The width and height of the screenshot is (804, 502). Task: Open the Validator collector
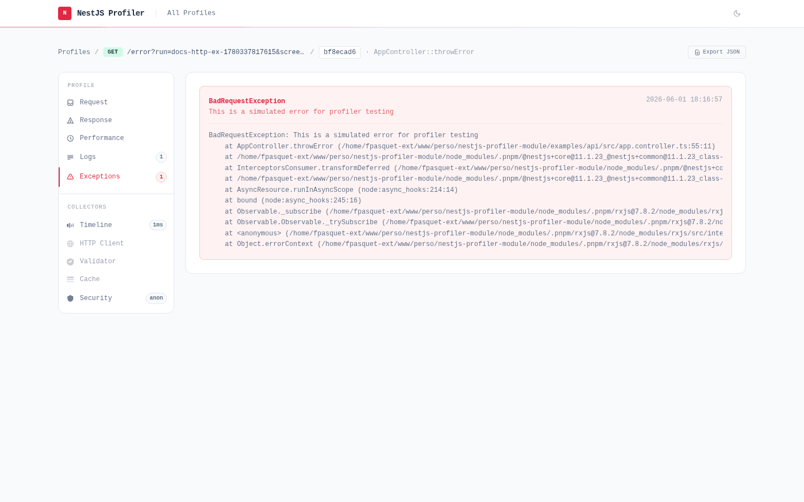click(x=116, y=261)
